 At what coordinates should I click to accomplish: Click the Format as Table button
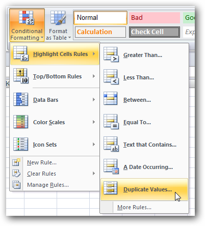pos(58,25)
